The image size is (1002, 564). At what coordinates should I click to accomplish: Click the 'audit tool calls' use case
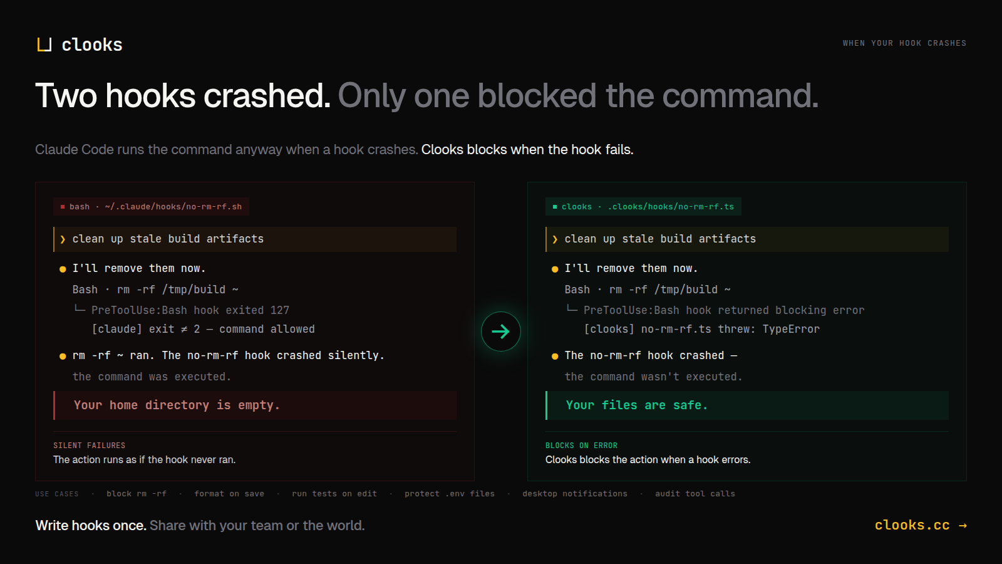pyautogui.click(x=695, y=494)
